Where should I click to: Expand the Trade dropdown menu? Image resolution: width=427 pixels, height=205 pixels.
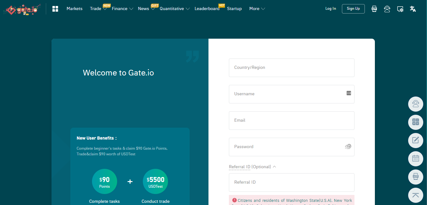tap(98, 9)
